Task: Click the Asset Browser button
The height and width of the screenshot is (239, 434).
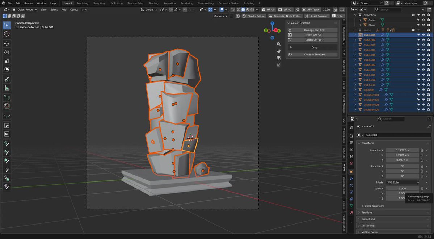Action: [x=316, y=16]
